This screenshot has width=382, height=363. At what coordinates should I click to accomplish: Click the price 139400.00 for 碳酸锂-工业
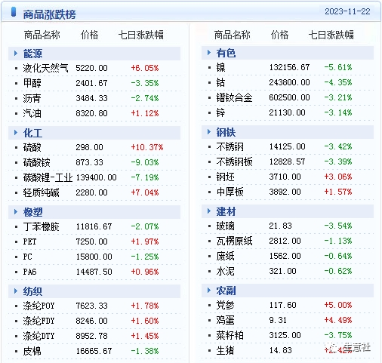pos(96,177)
